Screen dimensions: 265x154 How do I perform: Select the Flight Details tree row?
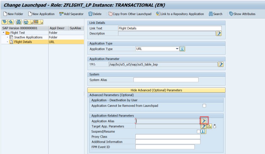(42, 42)
